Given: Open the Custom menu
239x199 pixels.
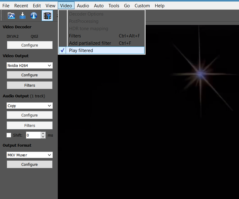Looking at the screenshot, I should pos(142,6).
